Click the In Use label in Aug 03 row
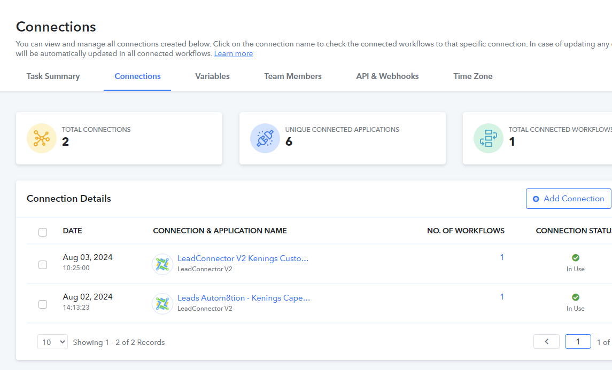Image resolution: width=612 pixels, height=370 pixels. pos(575,269)
